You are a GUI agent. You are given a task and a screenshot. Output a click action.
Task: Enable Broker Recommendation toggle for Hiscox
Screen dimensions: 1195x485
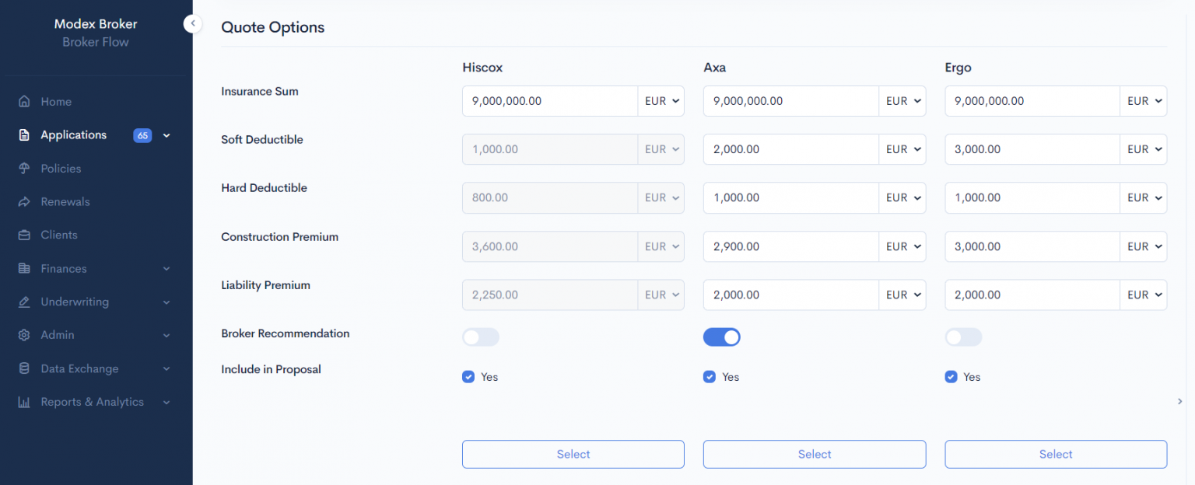click(480, 337)
